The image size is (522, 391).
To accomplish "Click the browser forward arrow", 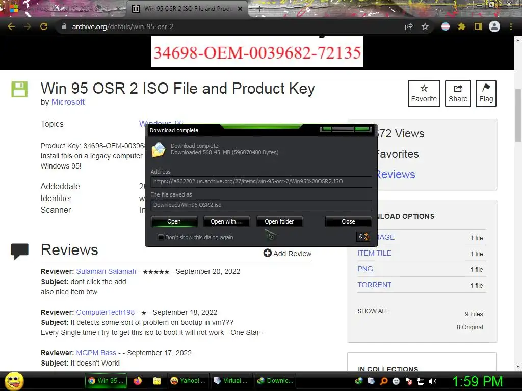I will click(x=28, y=26).
